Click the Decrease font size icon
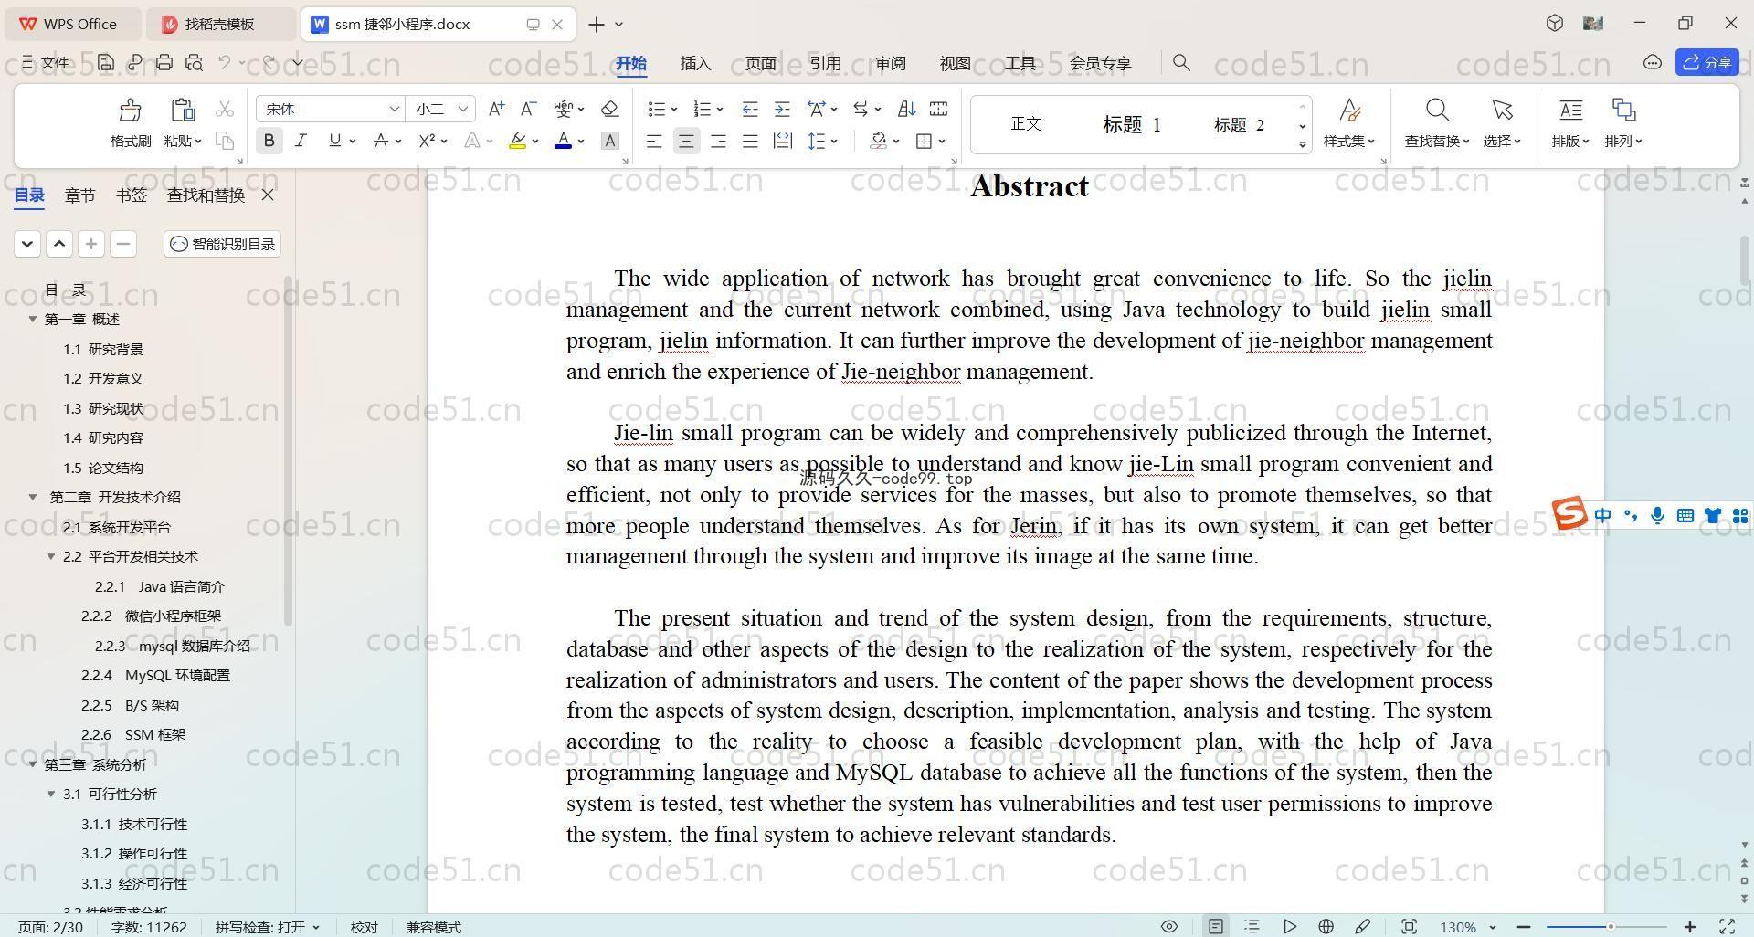The image size is (1754, 937). pyautogui.click(x=528, y=109)
